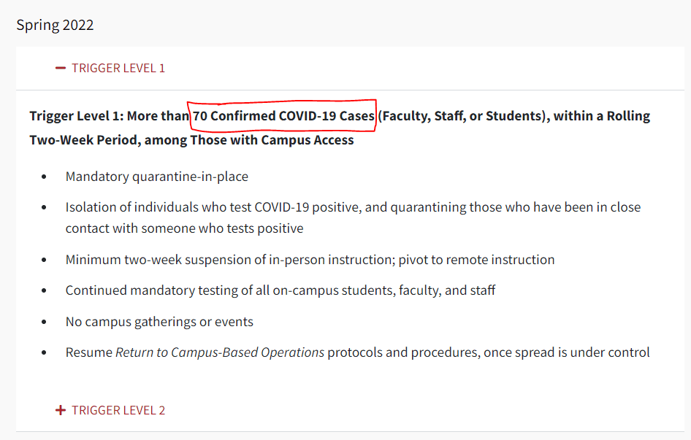Screen dimensions: 691x440
Task: Click the plus icon beside Trigger Level 2
Action: click(x=61, y=410)
